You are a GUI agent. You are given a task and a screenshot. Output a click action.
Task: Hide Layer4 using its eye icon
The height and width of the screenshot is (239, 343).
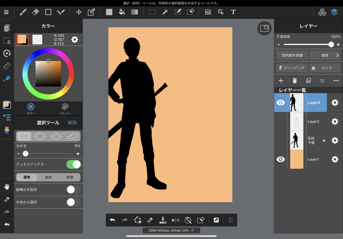tap(280, 103)
